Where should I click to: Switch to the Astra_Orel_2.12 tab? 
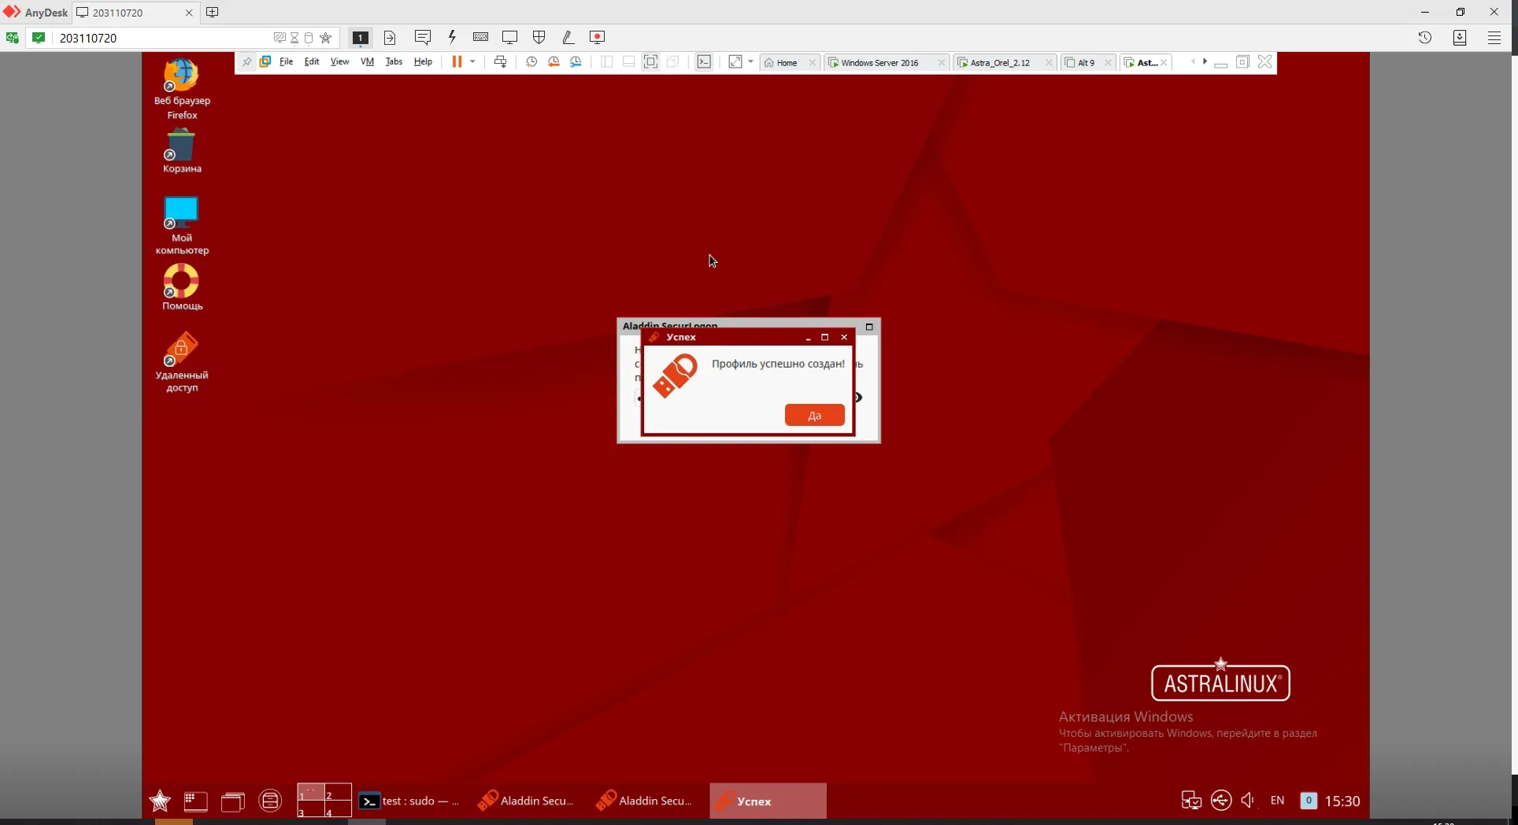1005,63
